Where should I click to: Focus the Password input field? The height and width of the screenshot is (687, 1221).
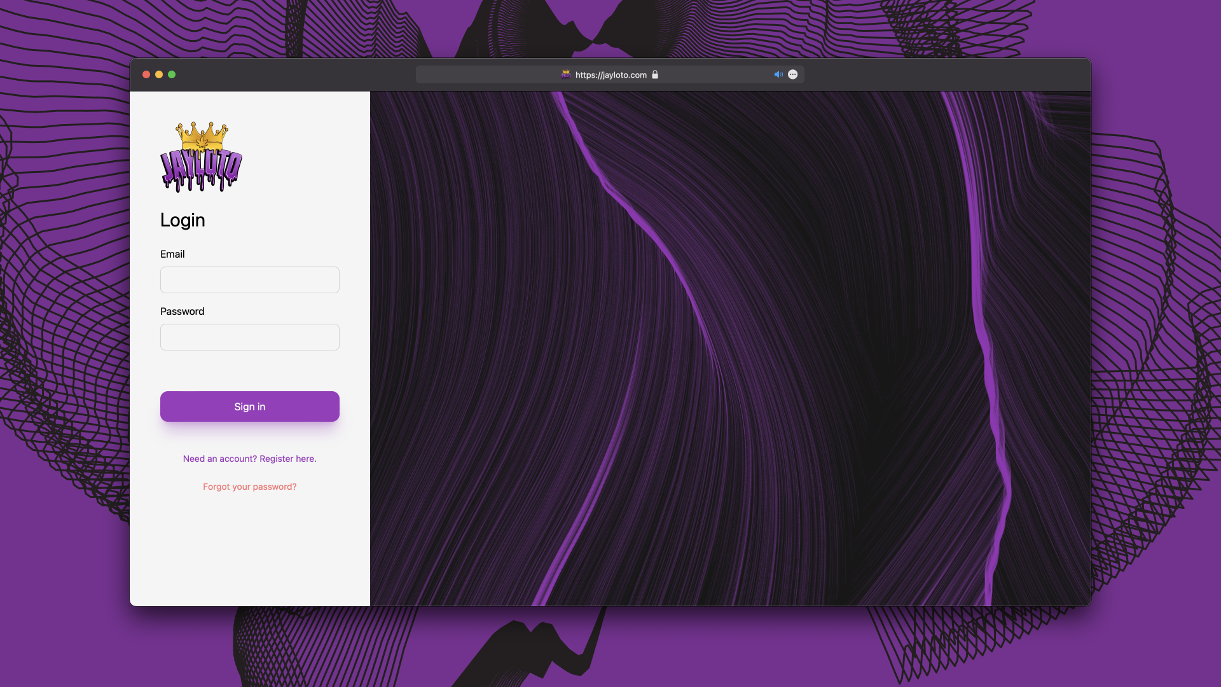coord(250,337)
